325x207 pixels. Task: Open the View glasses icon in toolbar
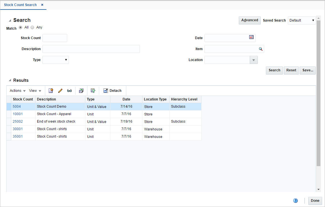[x=69, y=90]
